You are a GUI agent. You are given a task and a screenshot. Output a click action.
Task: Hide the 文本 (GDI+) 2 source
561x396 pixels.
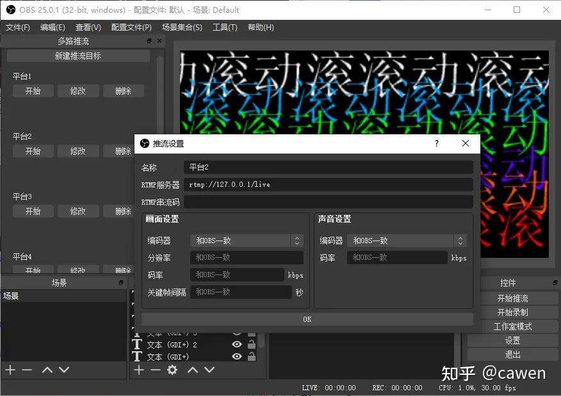pos(237,345)
